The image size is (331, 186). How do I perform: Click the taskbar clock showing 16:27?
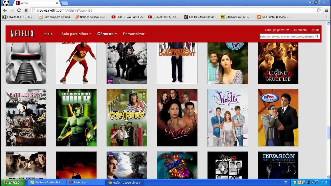pos(324,182)
